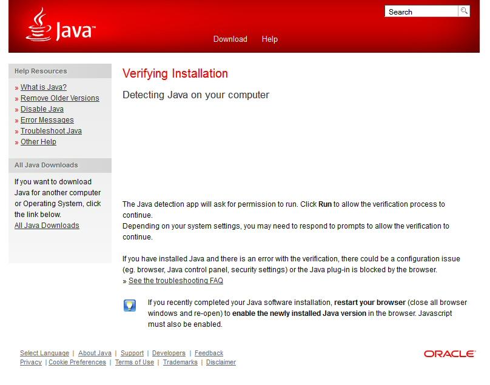
Task: Open the Download menu item
Action: (x=230, y=39)
